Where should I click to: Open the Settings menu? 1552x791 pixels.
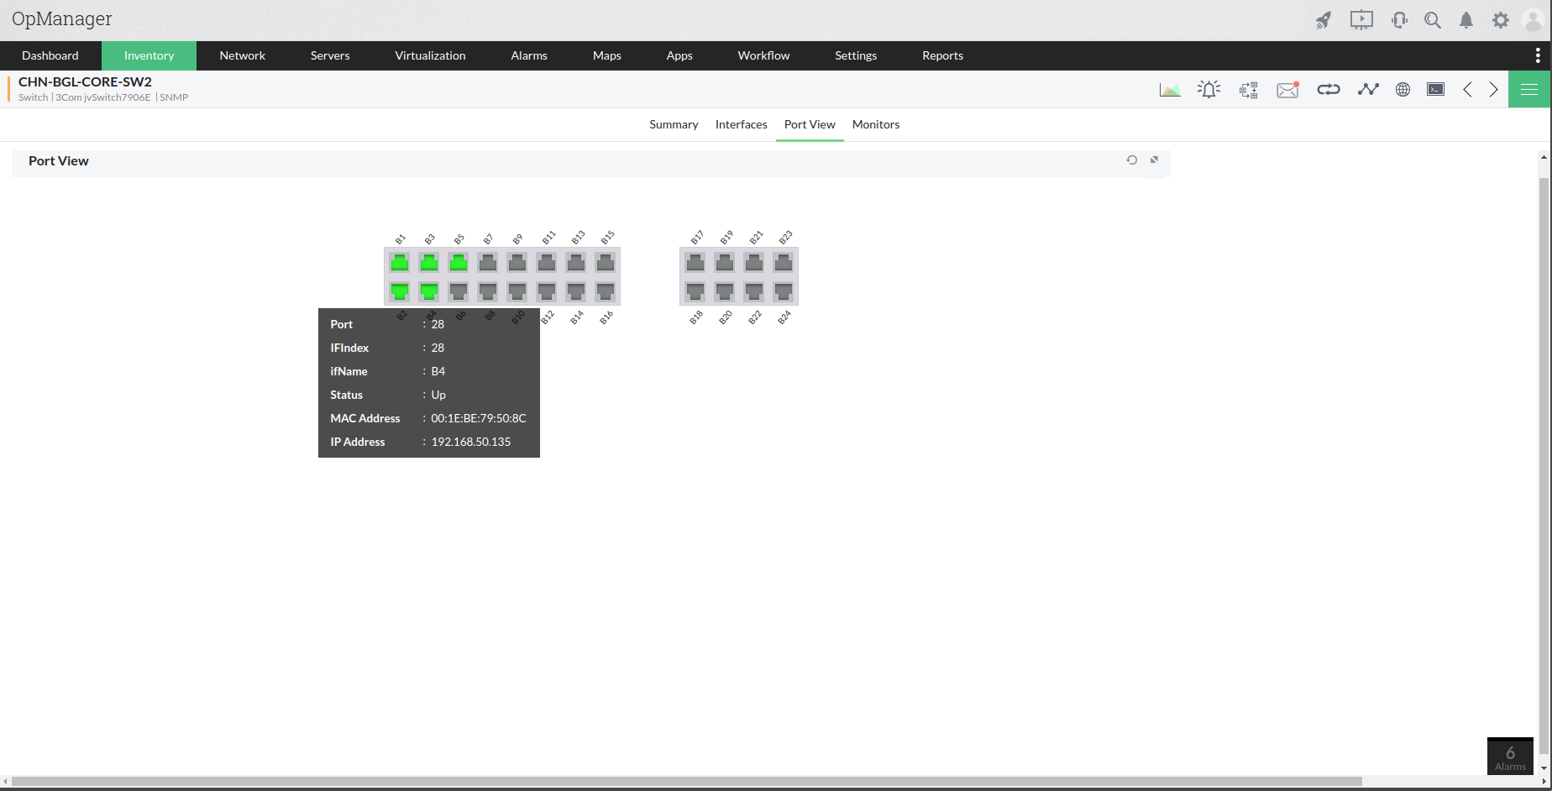856,55
